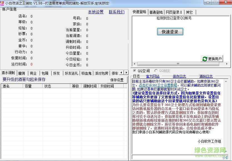Click the 更换用户 switch user refresh icon
The image size is (232, 161).
pyautogui.click(x=204, y=59)
